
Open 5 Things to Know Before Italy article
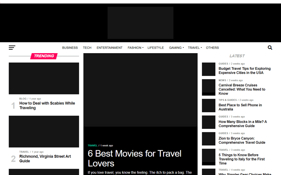(x=241, y=159)
